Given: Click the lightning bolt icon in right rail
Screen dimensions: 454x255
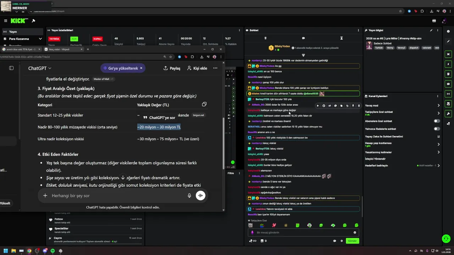Looking at the screenshot, I should tap(448, 64).
